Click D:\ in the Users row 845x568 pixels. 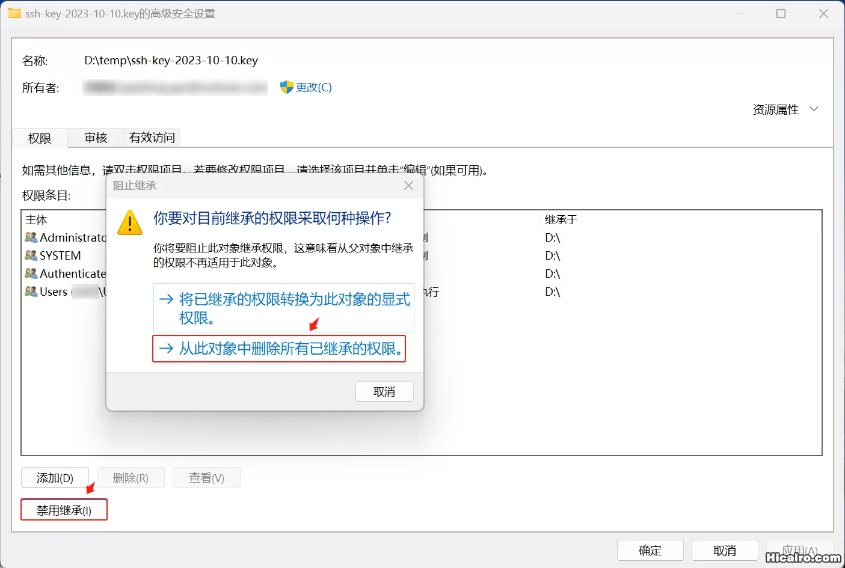pyautogui.click(x=553, y=292)
